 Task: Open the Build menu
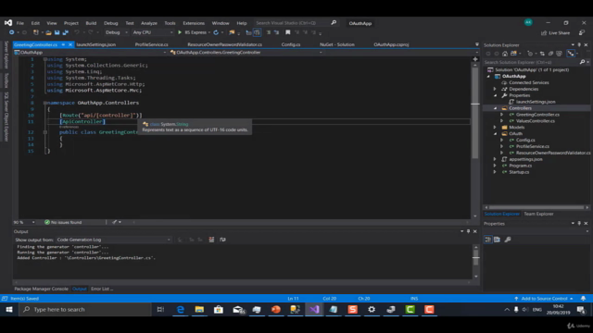click(91, 23)
